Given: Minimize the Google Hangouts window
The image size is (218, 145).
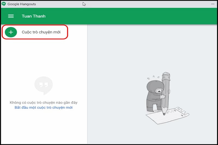Looking at the screenshot, I should tap(213, 4).
